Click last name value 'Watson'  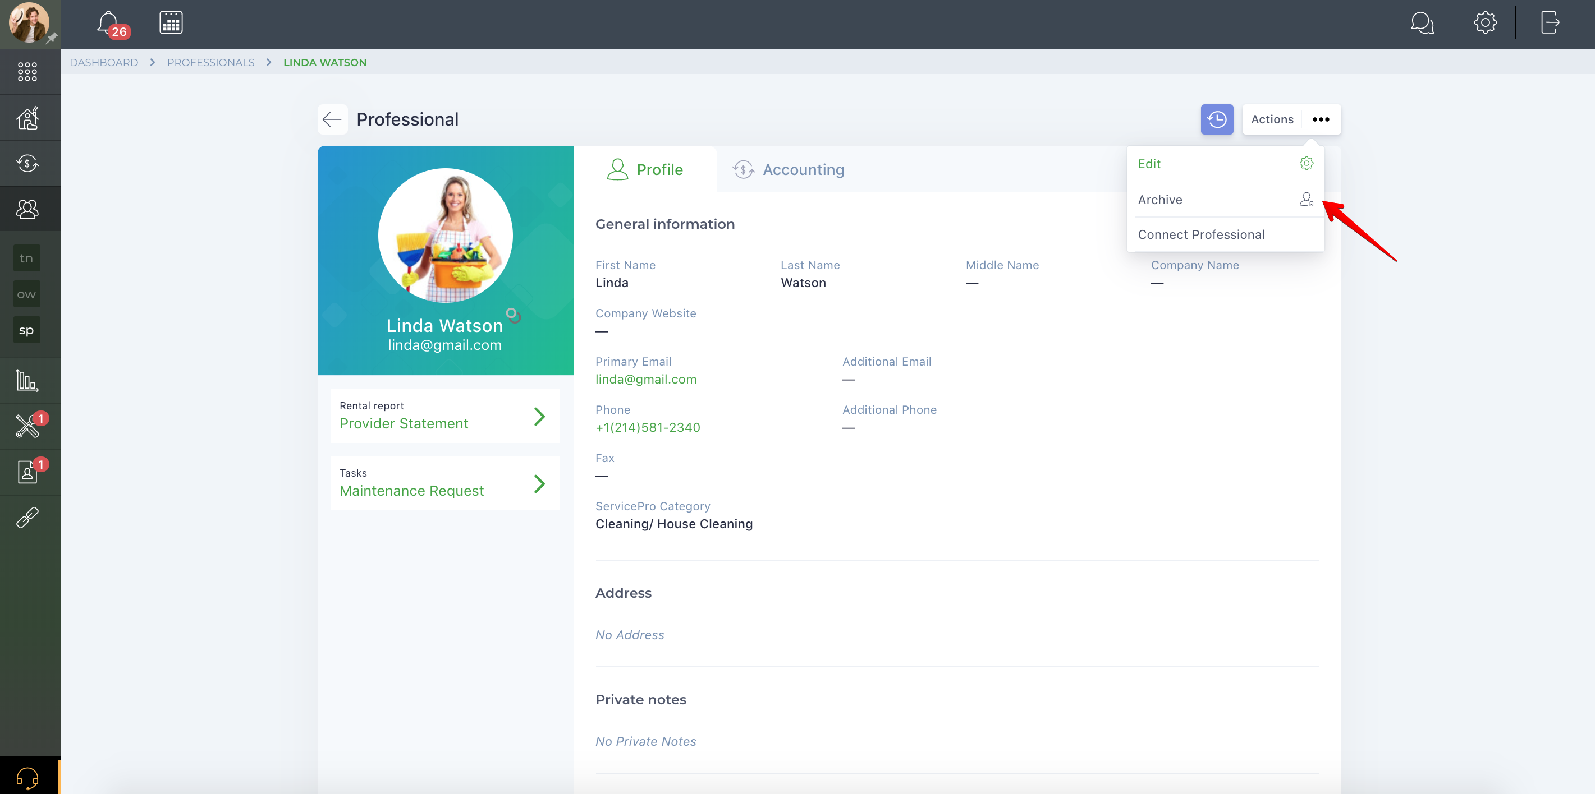tap(803, 283)
